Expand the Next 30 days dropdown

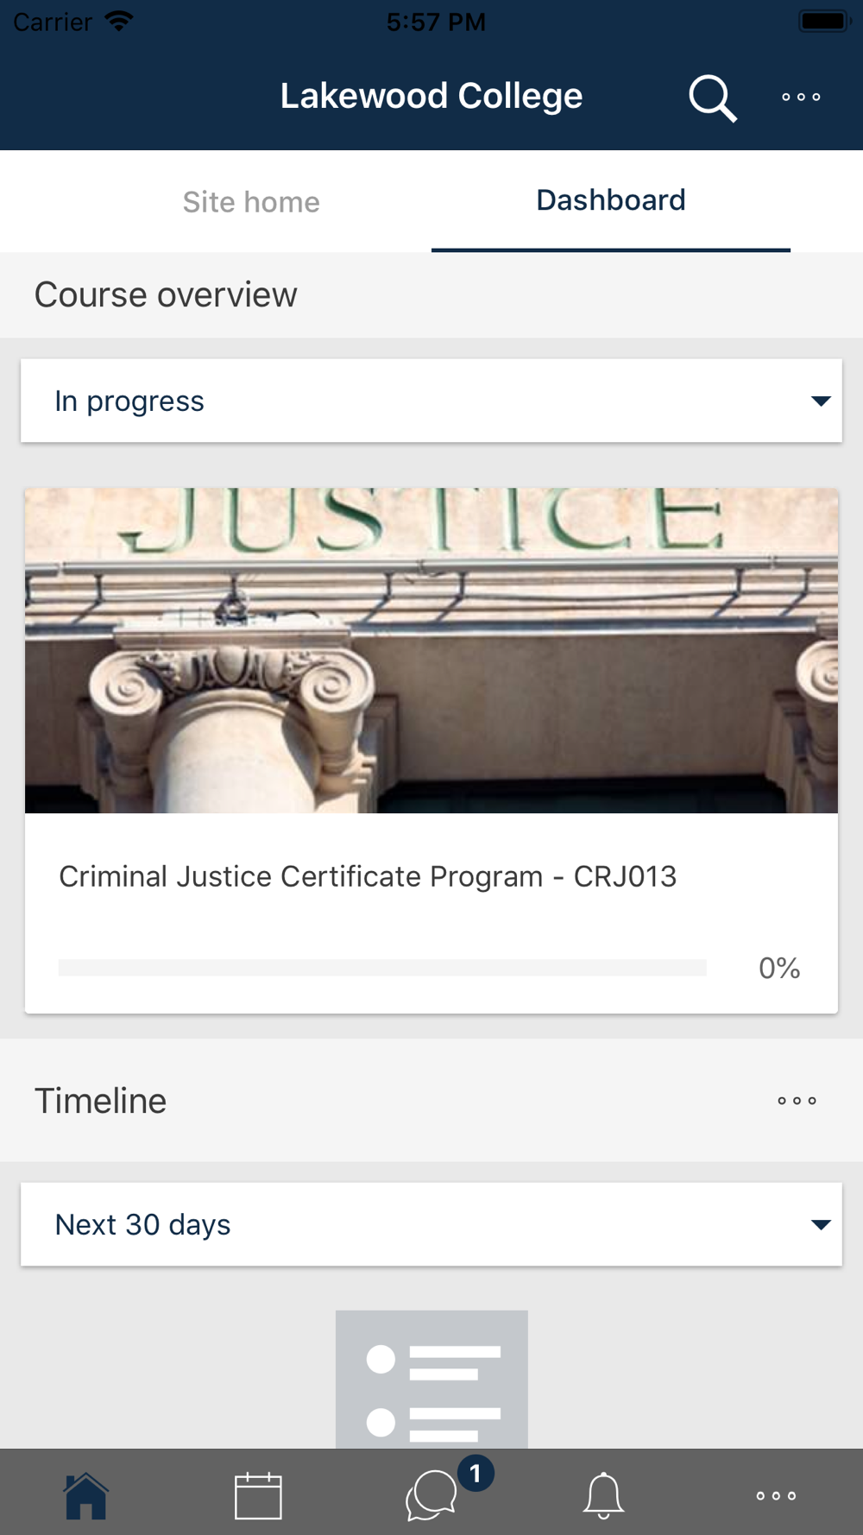[431, 1224]
